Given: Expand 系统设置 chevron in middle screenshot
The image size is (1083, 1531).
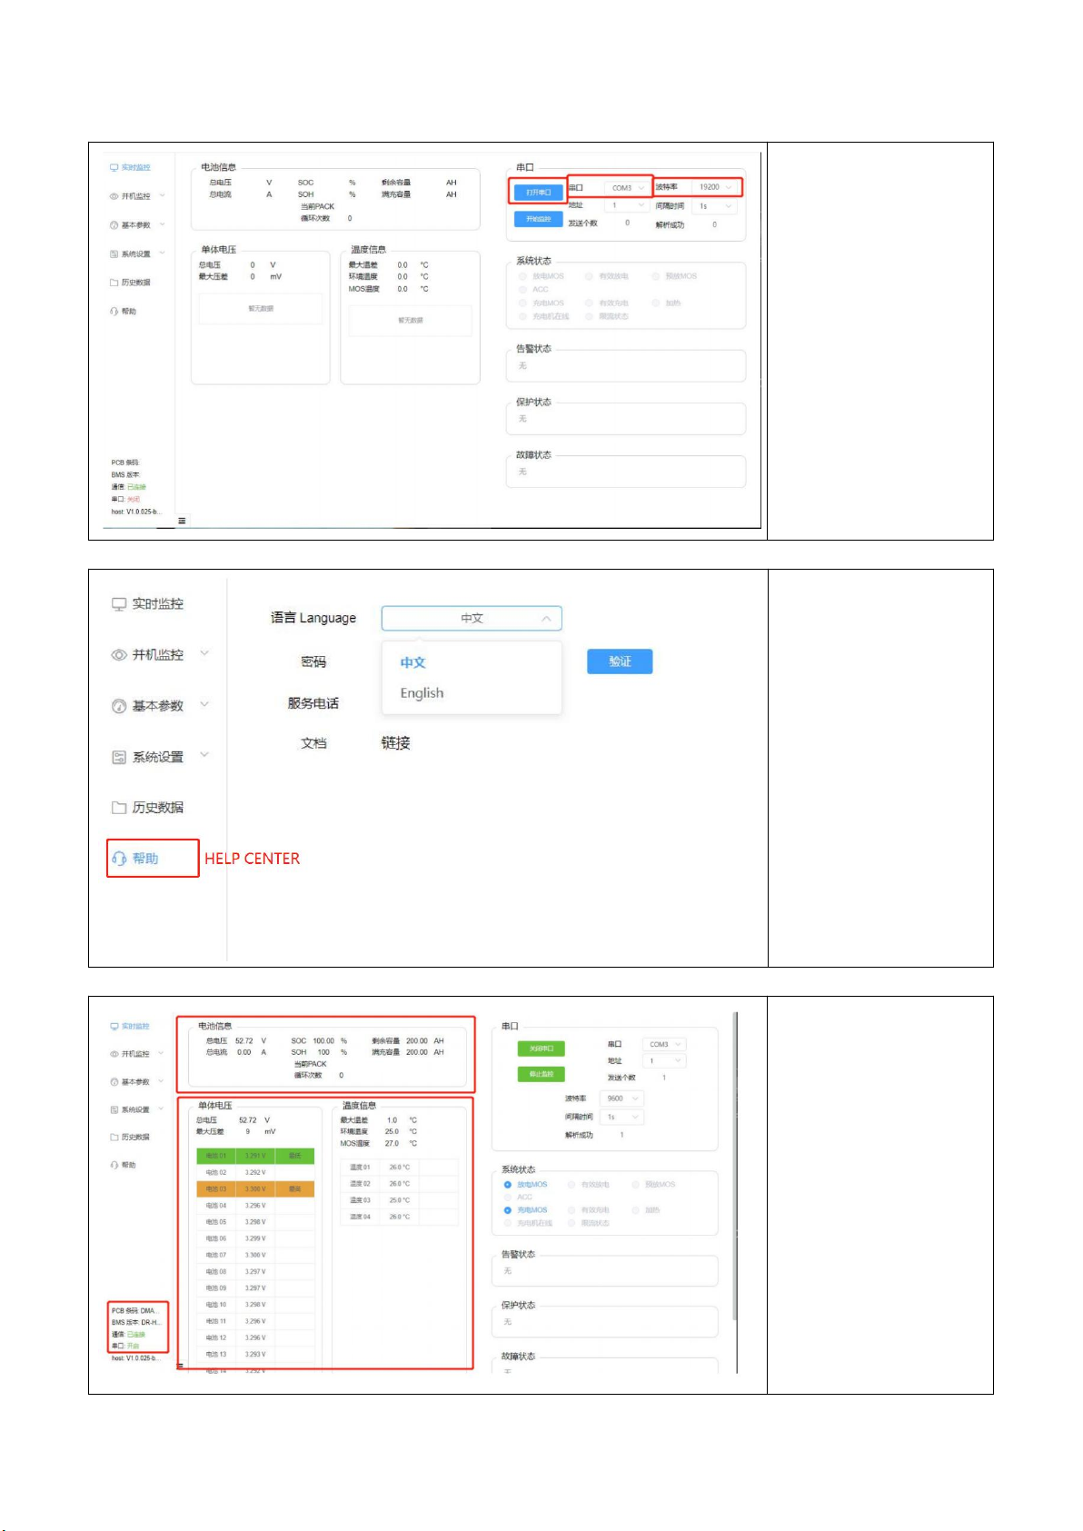Looking at the screenshot, I should [x=204, y=754].
